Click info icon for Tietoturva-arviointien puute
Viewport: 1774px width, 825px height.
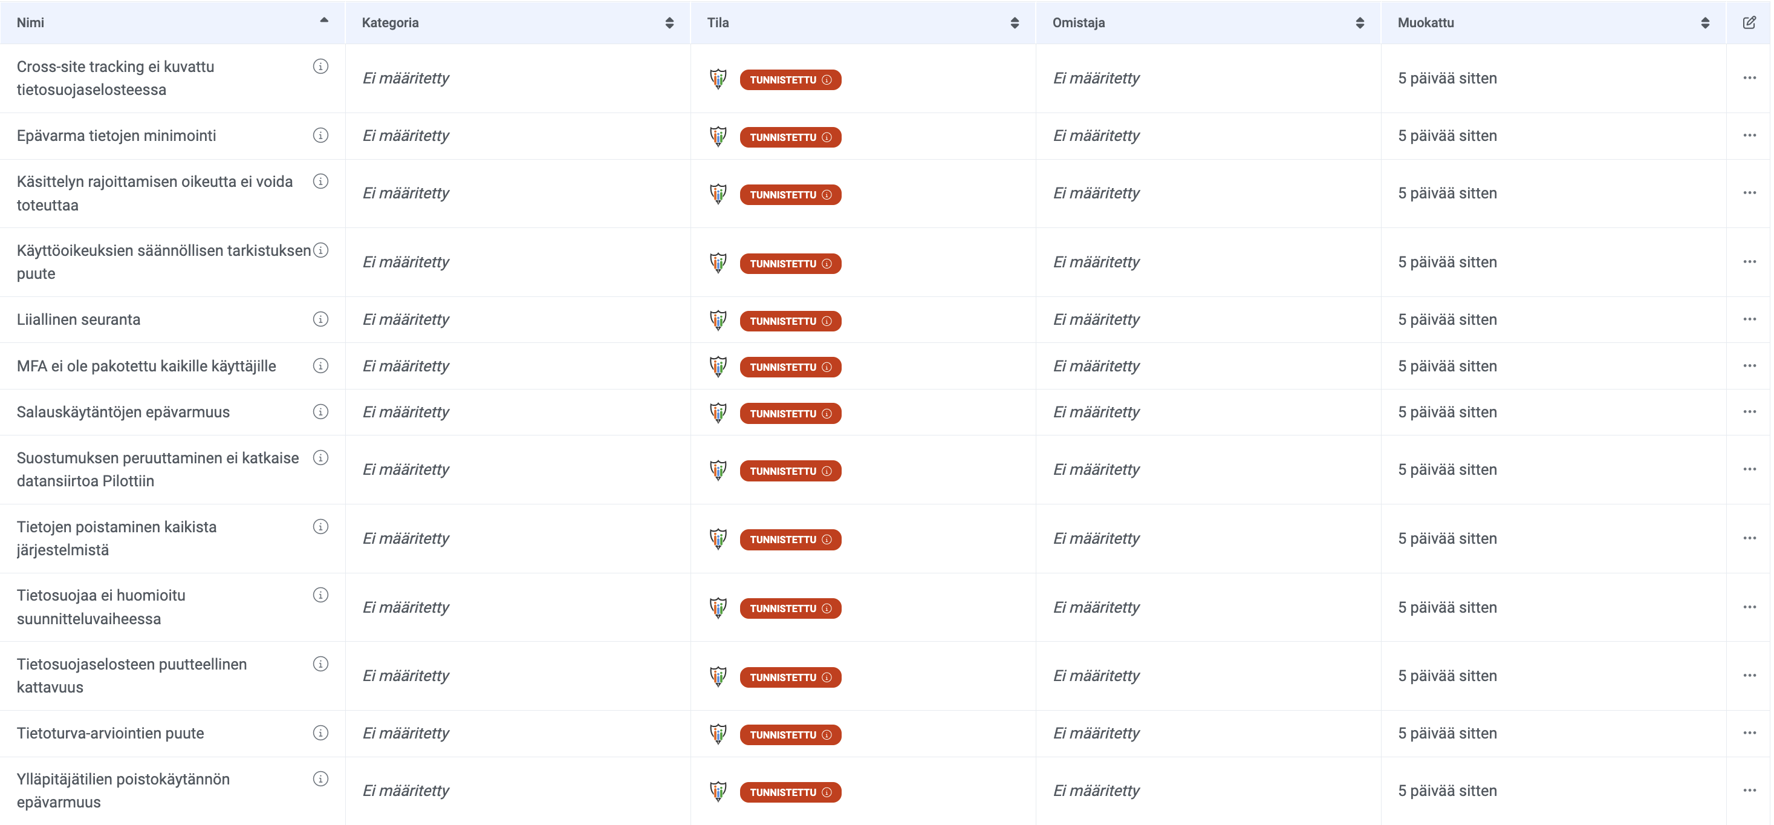tap(320, 732)
